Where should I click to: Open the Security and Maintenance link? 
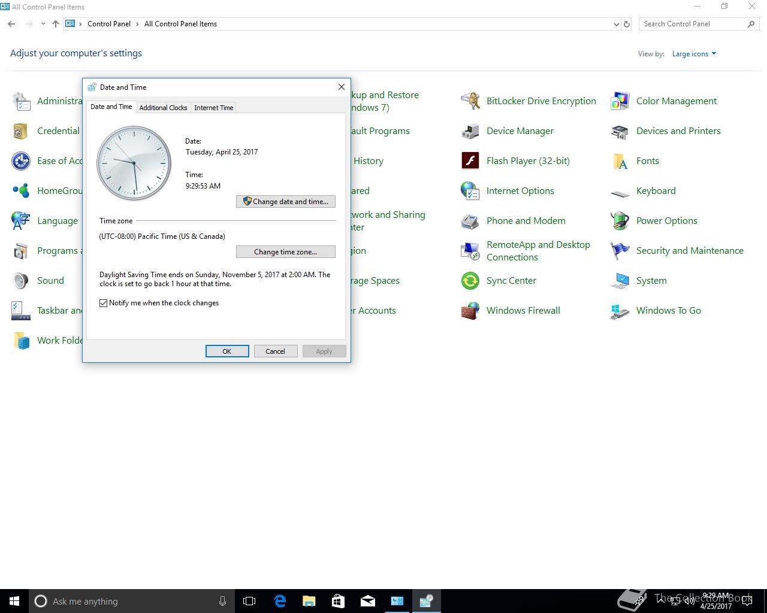pyautogui.click(x=690, y=251)
